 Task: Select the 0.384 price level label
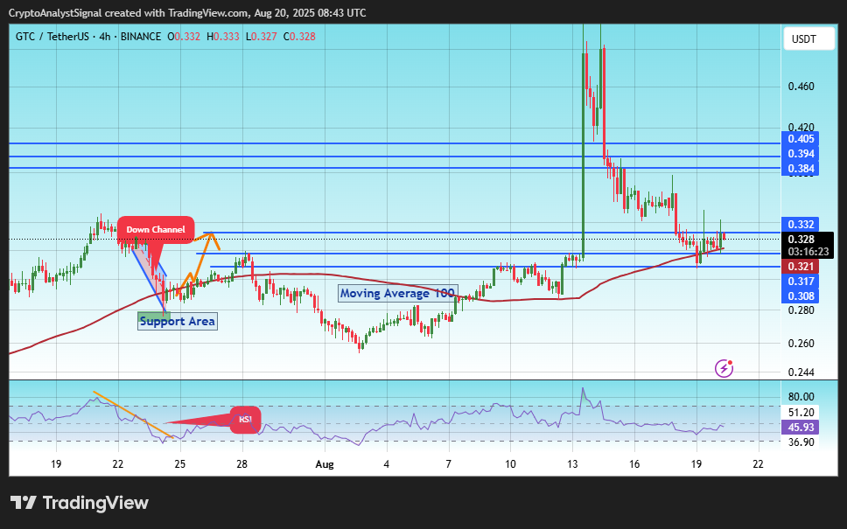pos(801,169)
